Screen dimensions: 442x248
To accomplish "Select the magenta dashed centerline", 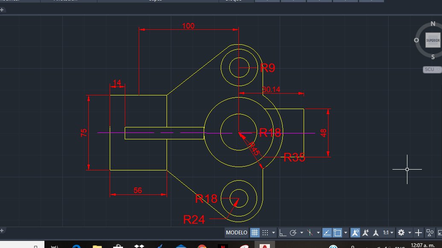I will 206,133.
